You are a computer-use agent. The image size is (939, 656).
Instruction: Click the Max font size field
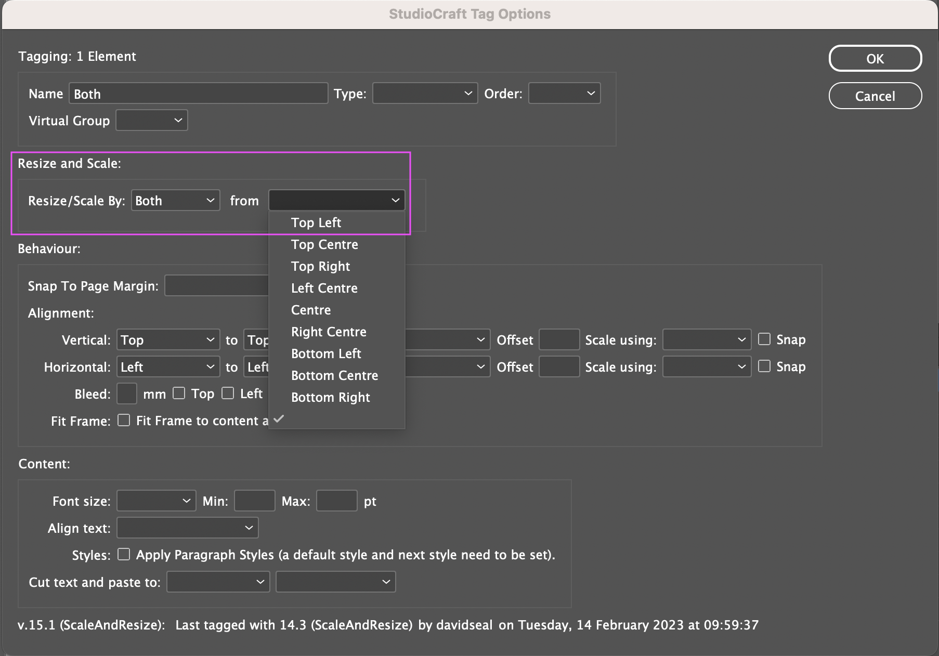coord(336,501)
